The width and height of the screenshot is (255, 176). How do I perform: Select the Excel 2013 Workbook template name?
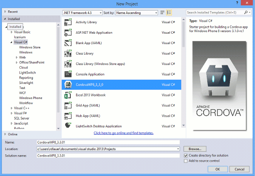point(90,95)
